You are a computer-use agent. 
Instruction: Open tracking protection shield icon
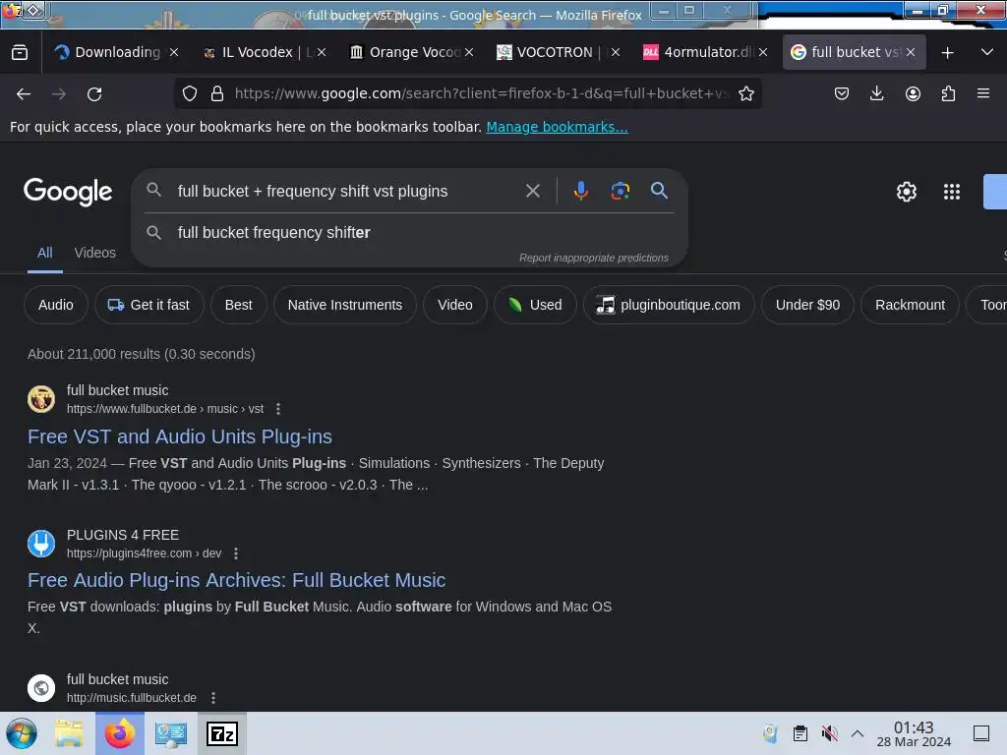coord(190,93)
